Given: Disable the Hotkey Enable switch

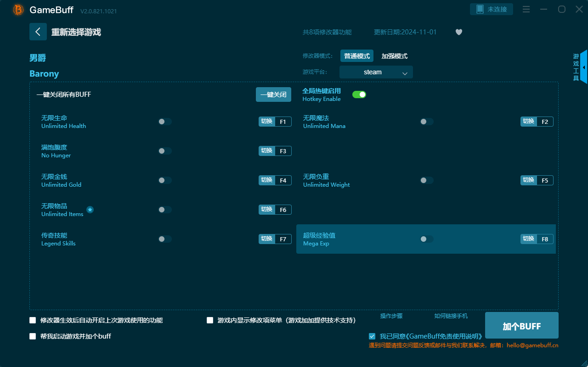Looking at the screenshot, I should tap(359, 94).
